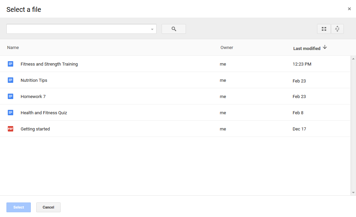Click the Getting started PDF icon

click(10, 129)
